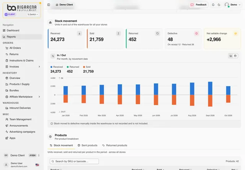The image size is (245, 170).
Task: Open the Demo Client account switcher arrows
Action: tap(39, 155)
